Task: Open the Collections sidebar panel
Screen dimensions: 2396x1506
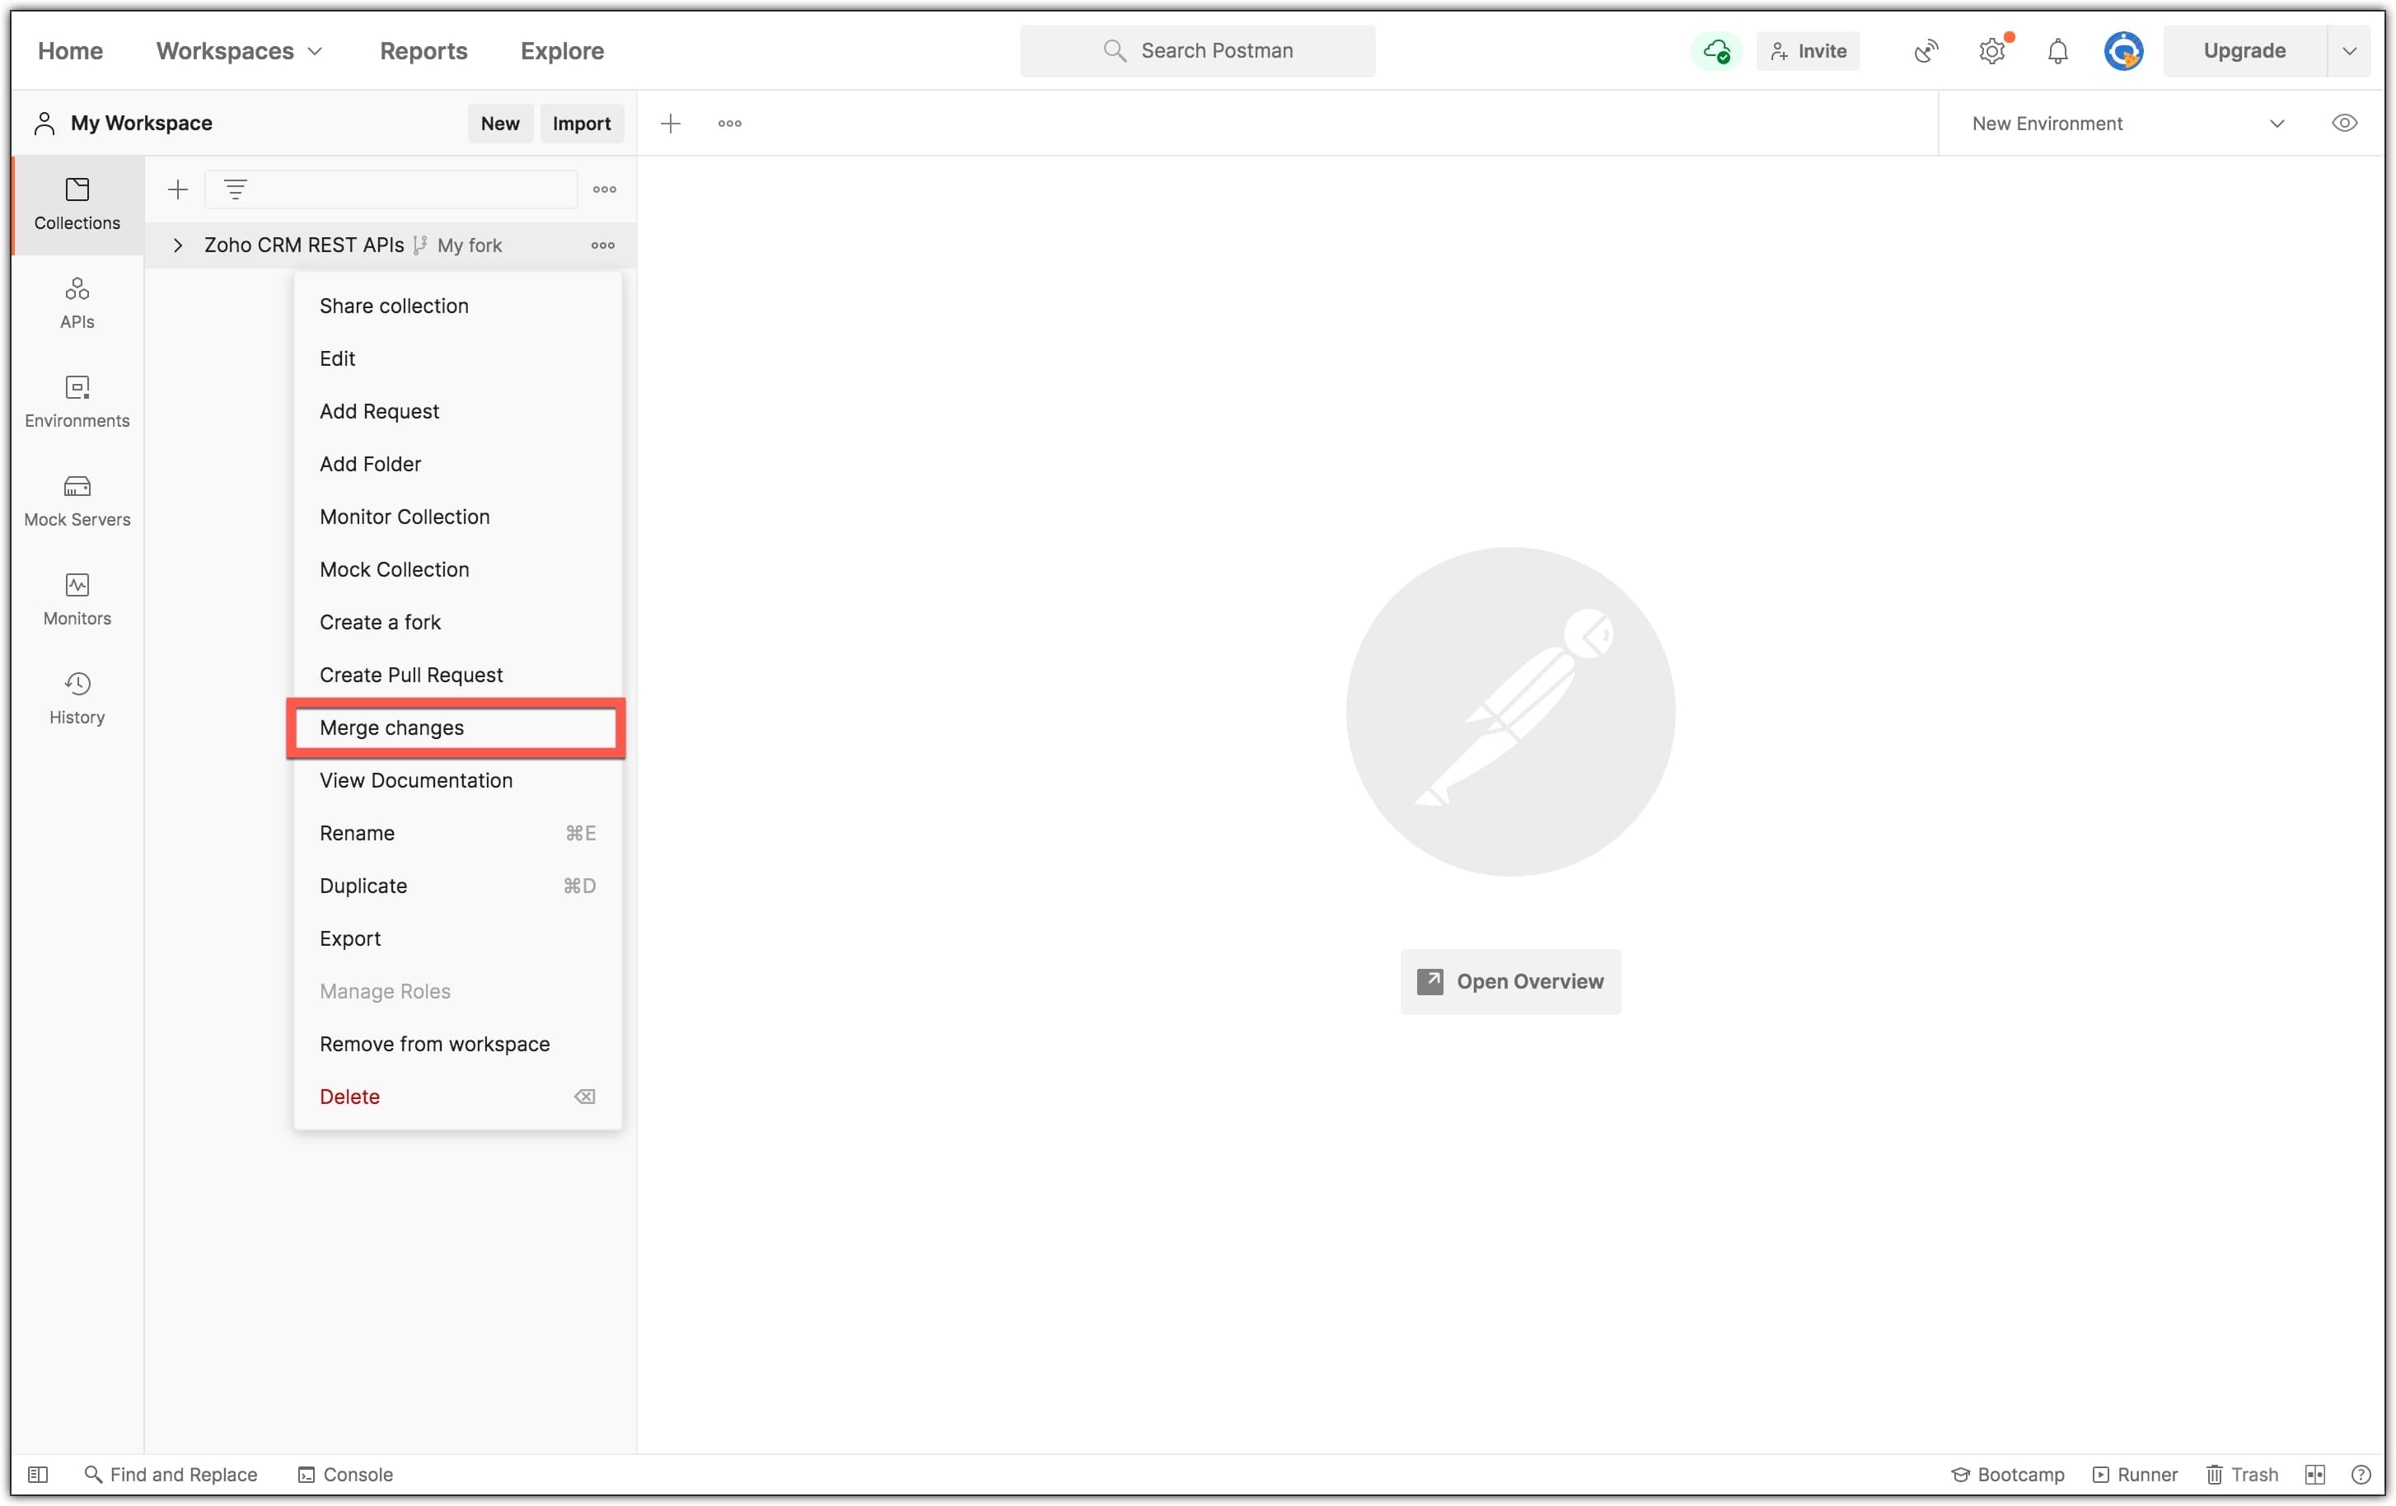Action: pyautogui.click(x=77, y=204)
